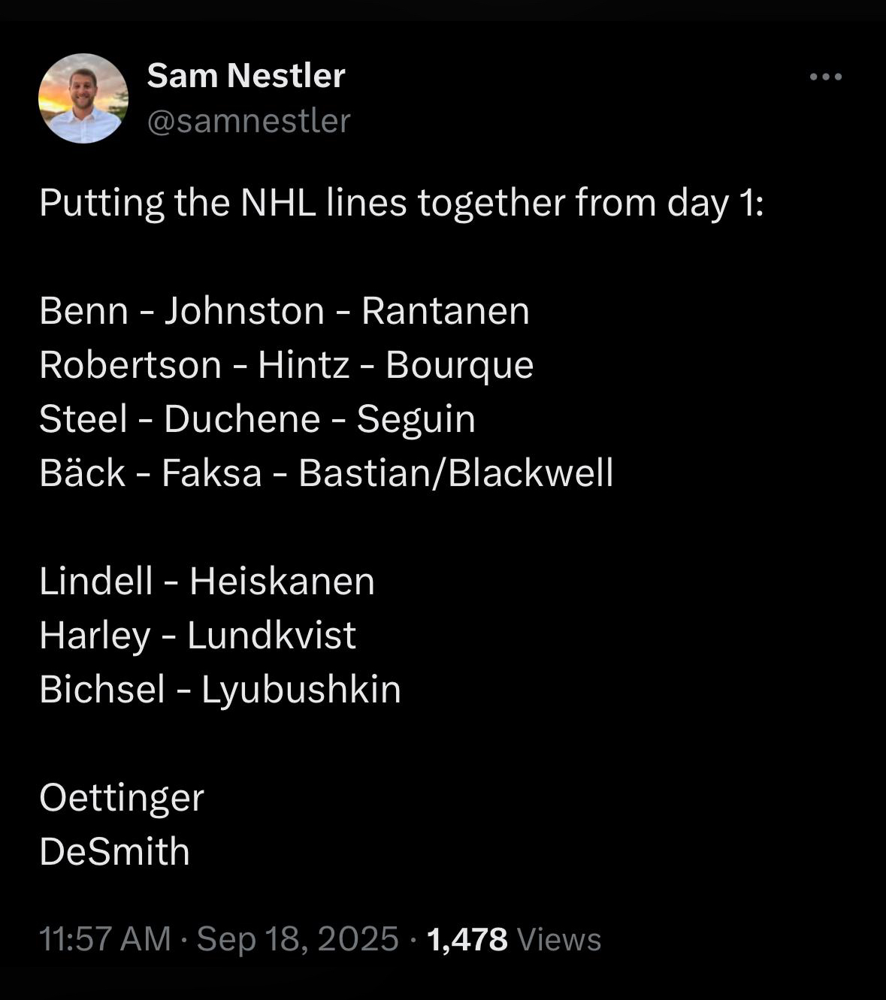Click the word Heiskanen in the tweet
The image size is (886, 1000).
coord(282,582)
